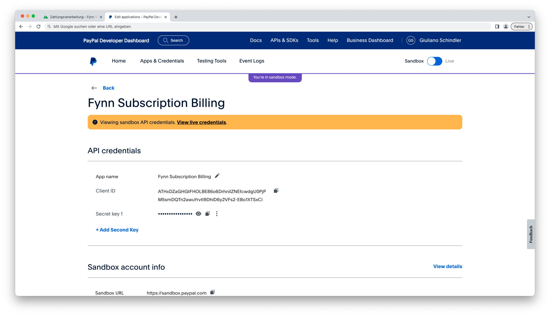Open a new browser tab

coord(176,17)
